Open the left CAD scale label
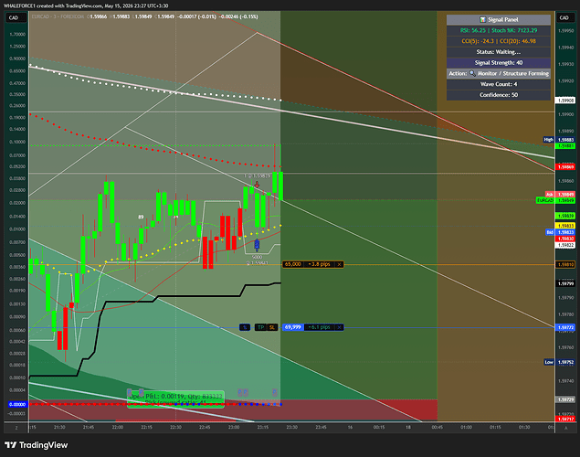The image size is (580, 457). pyautogui.click(x=14, y=17)
